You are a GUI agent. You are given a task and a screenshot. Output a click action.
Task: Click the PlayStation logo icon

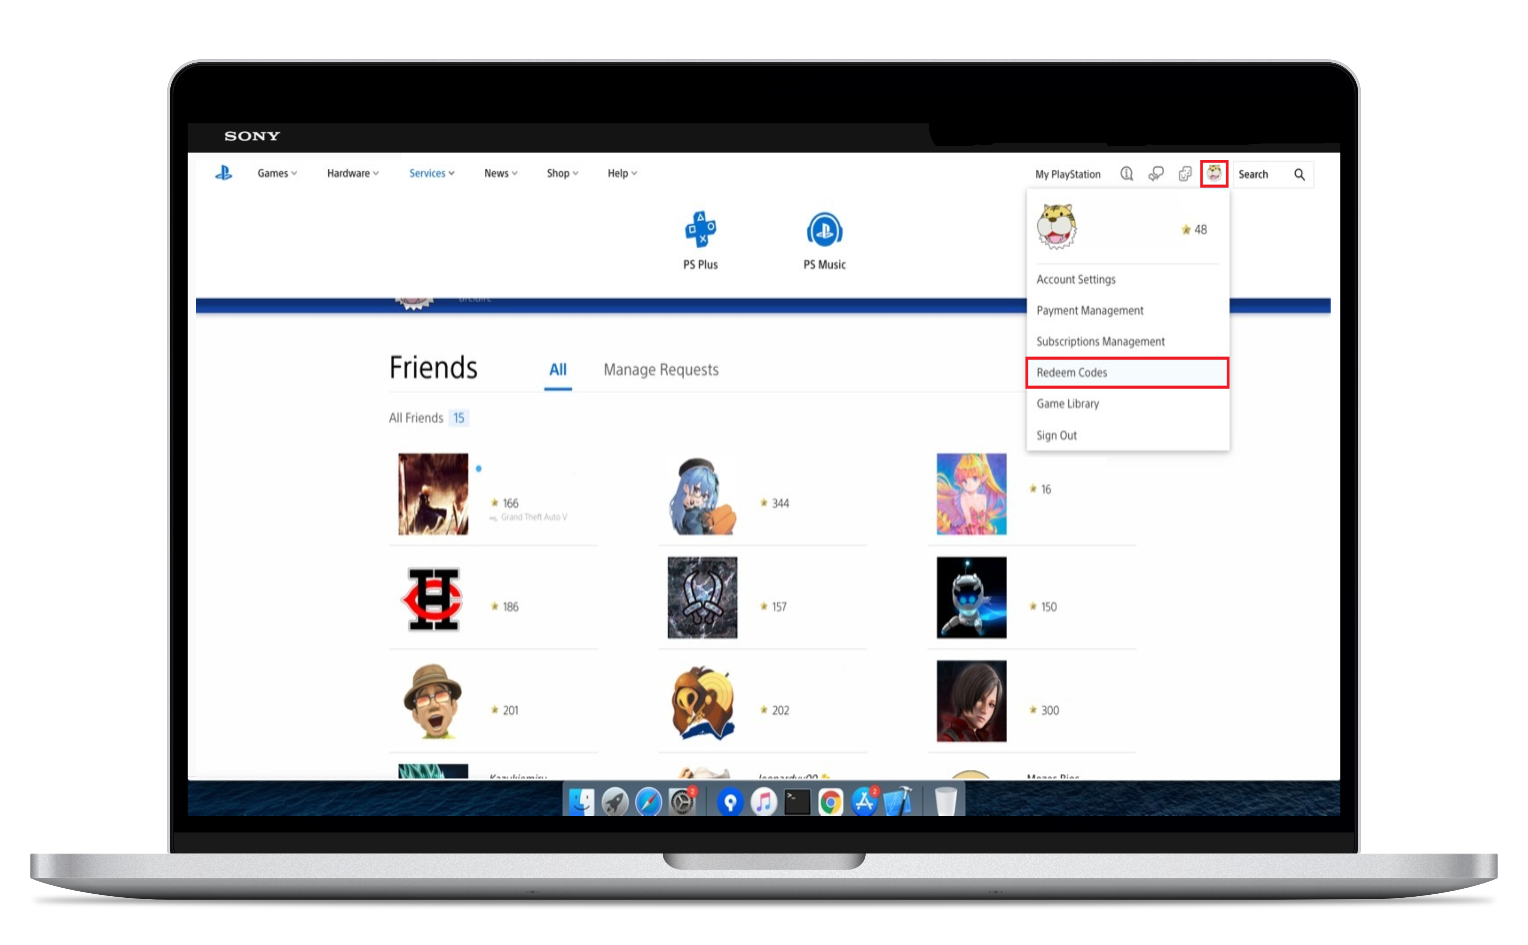pos(223,173)
